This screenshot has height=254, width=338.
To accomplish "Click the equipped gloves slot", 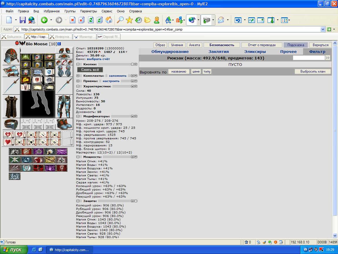I will 64,71.
